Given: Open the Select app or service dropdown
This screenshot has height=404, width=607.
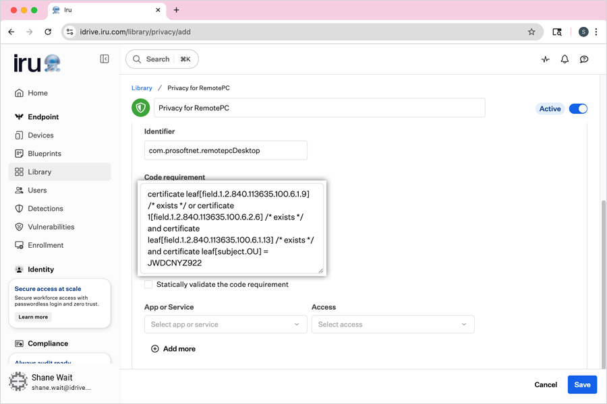Looking at the screenshot, I should (x=225, y=325).
